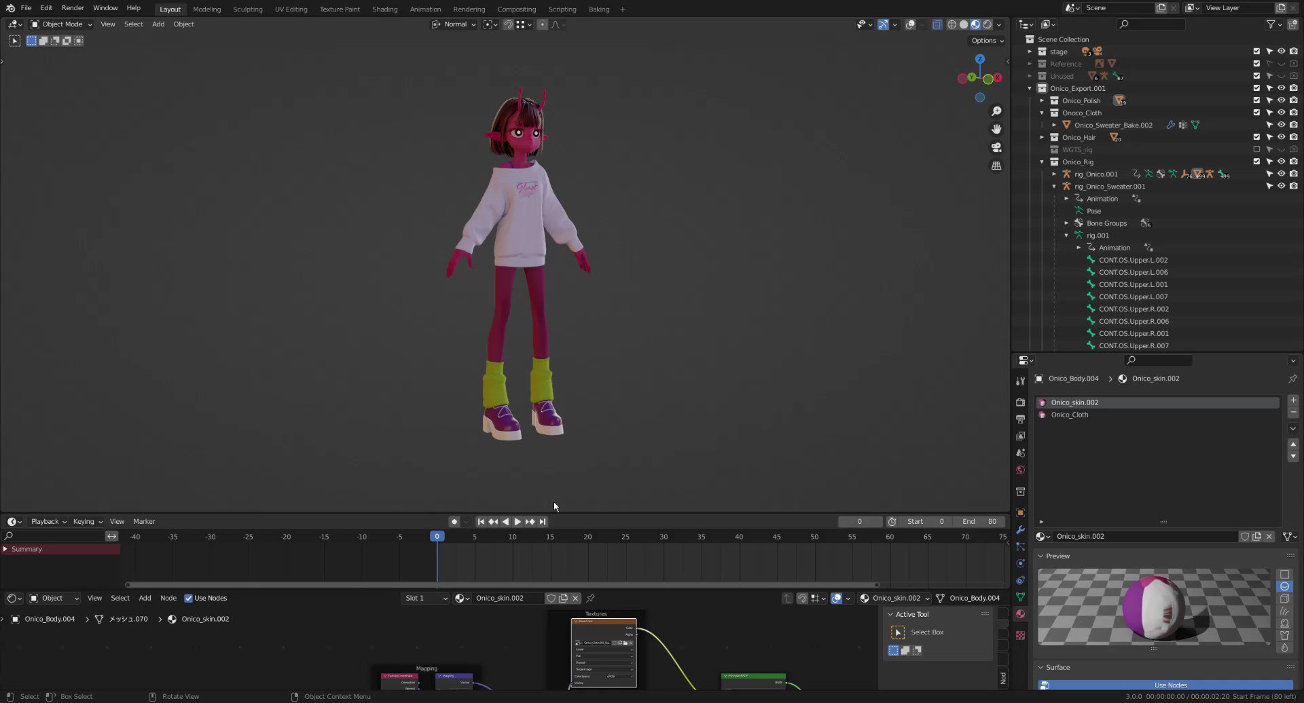Screen dimensions: 1304x703
Task: Jump to the timeline end frame
Action: [x=542, y=522]
